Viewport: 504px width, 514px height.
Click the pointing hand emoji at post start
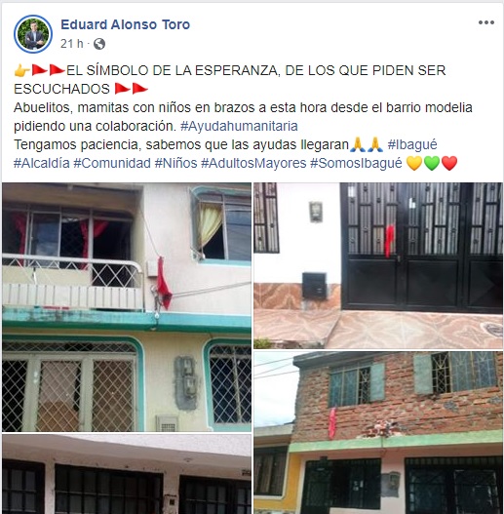pos(22,70)
